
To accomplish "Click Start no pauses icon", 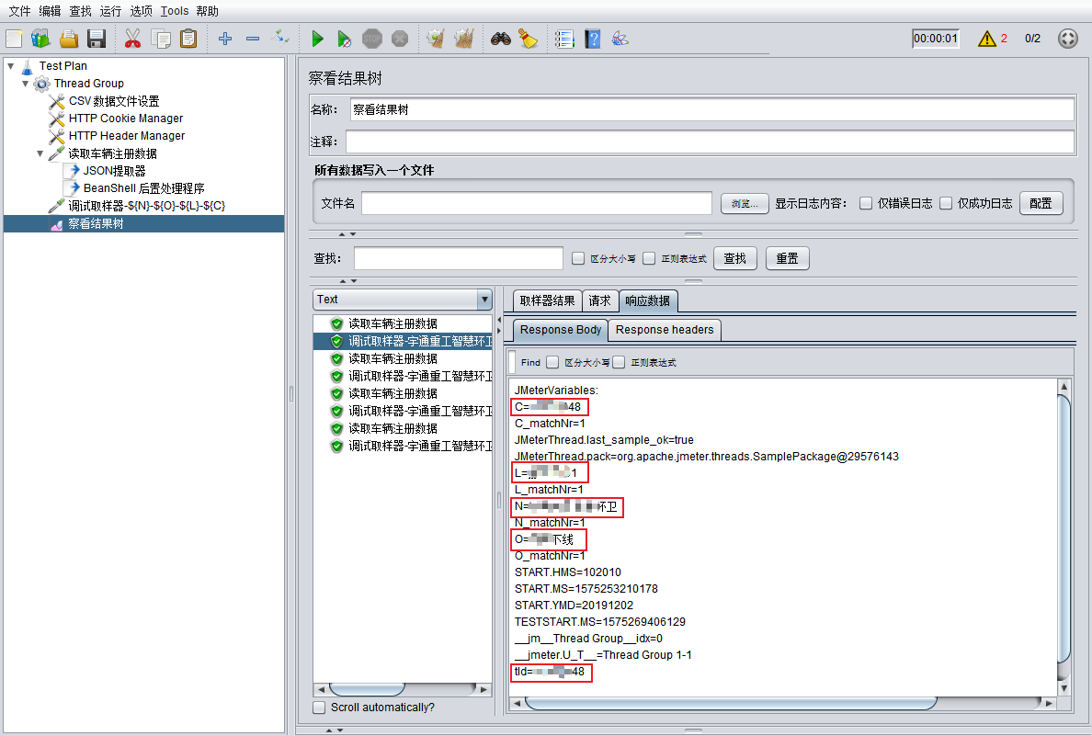I will [x=344, y=39].
